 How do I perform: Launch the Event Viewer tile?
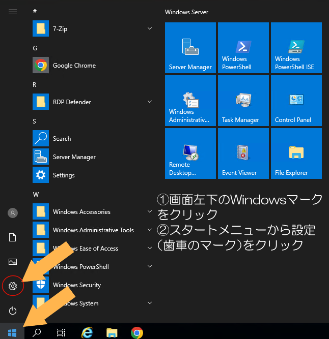[x=243, y=153]
